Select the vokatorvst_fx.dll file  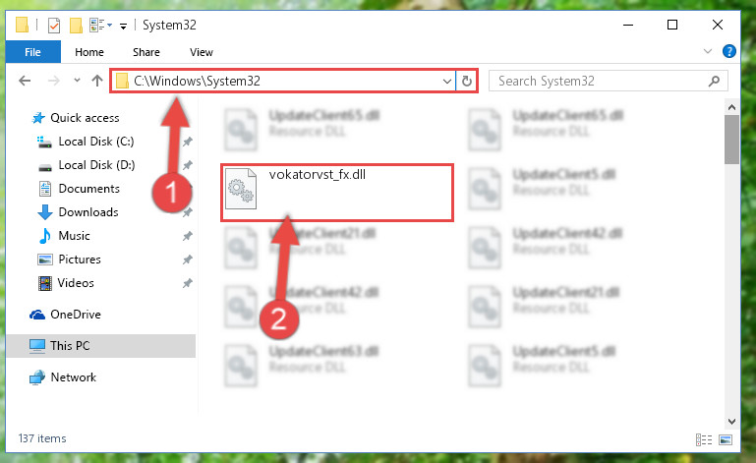point(337,193)
